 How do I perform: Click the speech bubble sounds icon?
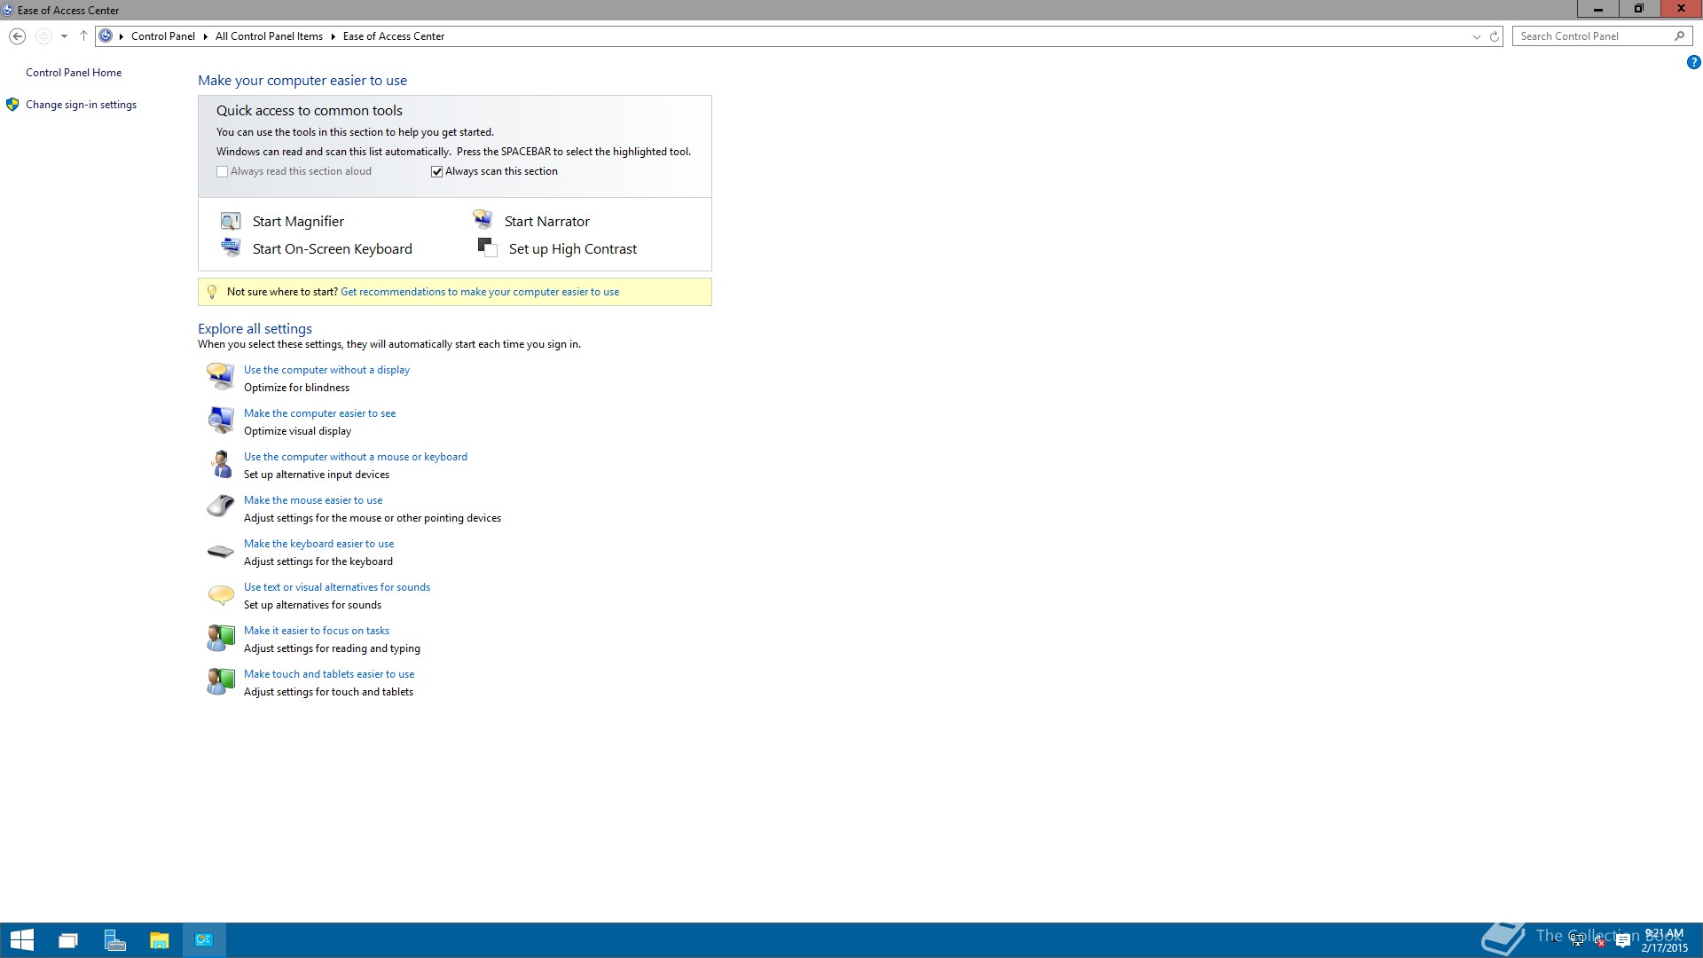(x=220, y=594)
